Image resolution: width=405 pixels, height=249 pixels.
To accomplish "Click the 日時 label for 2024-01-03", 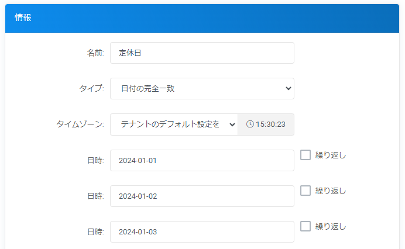I will (95, 231).
